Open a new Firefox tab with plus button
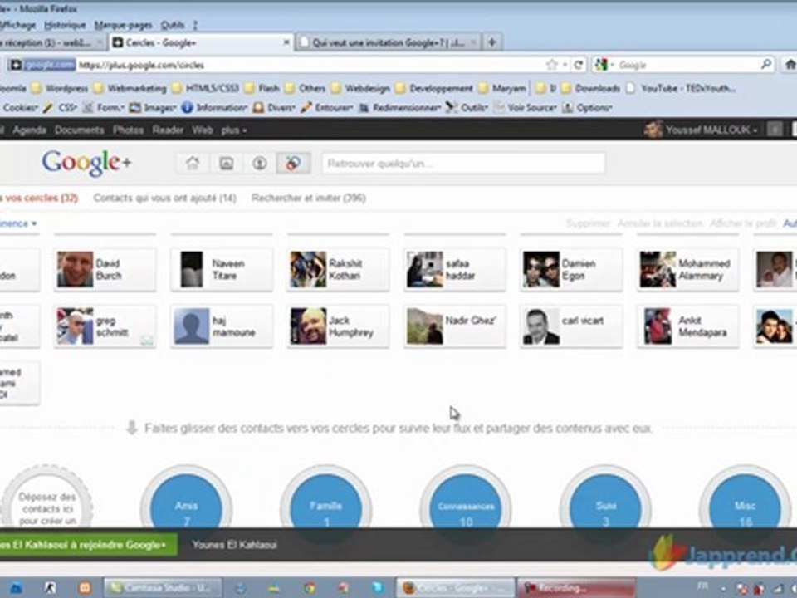The width and height of the screenshot is (797, 598). pos(491,42)
